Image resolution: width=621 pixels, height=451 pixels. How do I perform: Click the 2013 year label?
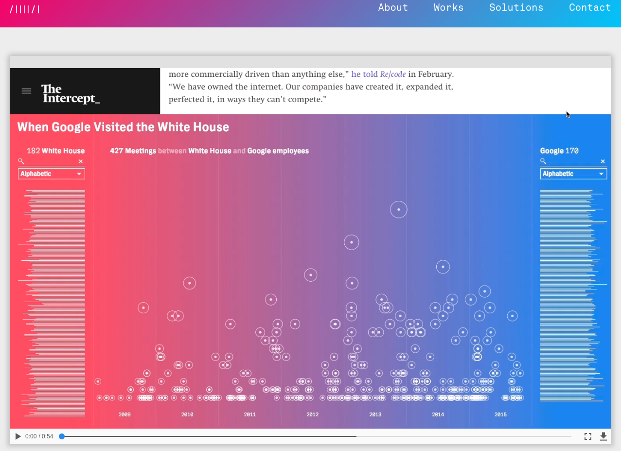coord(375,415)
